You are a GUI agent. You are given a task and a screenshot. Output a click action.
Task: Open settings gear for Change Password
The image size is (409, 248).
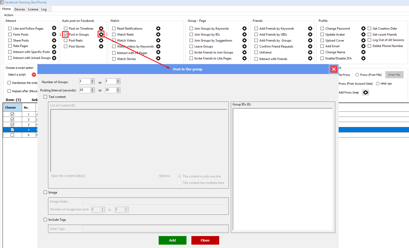click(363, 28)
